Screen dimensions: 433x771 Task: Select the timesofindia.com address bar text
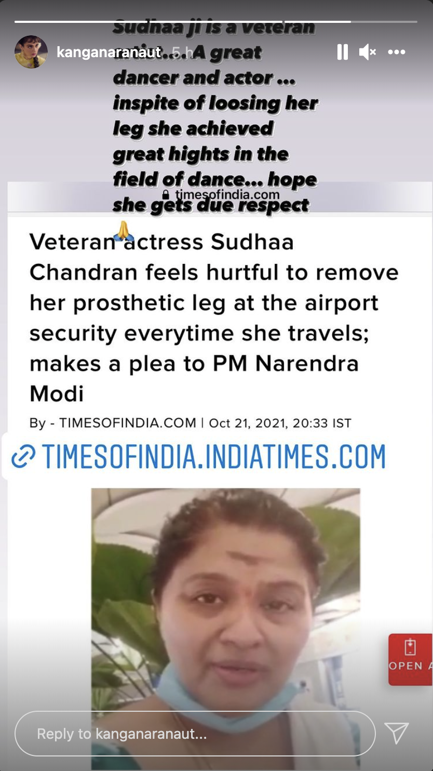227,195
